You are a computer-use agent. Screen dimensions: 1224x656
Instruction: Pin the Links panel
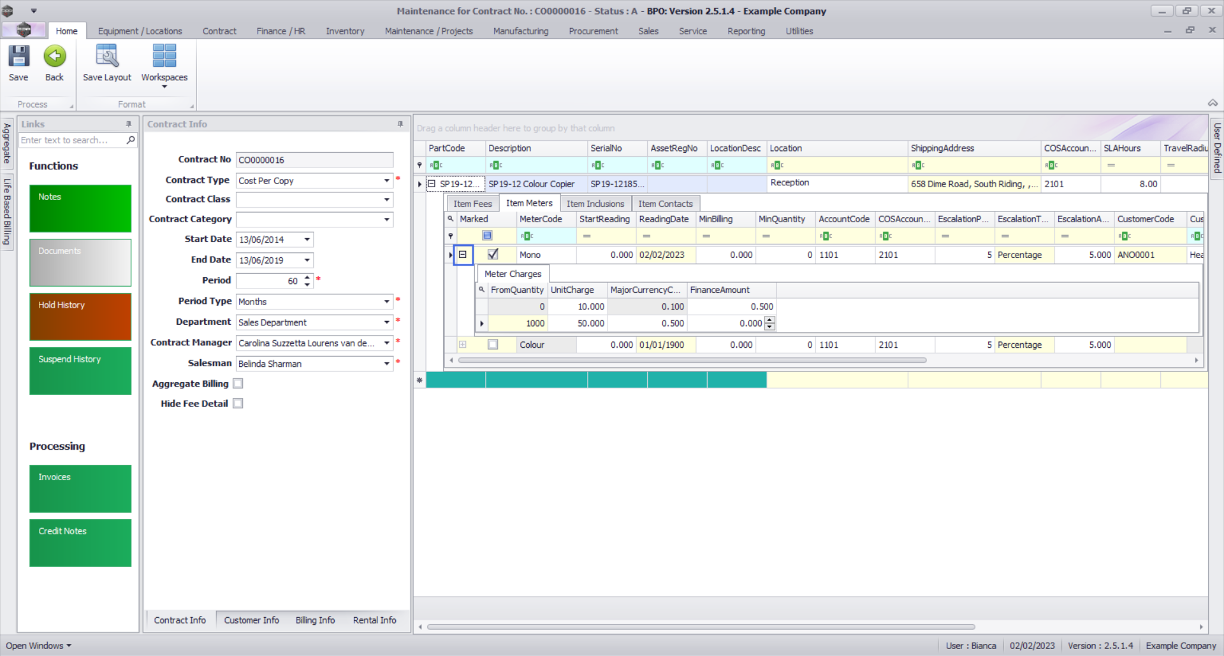[129, 124]
